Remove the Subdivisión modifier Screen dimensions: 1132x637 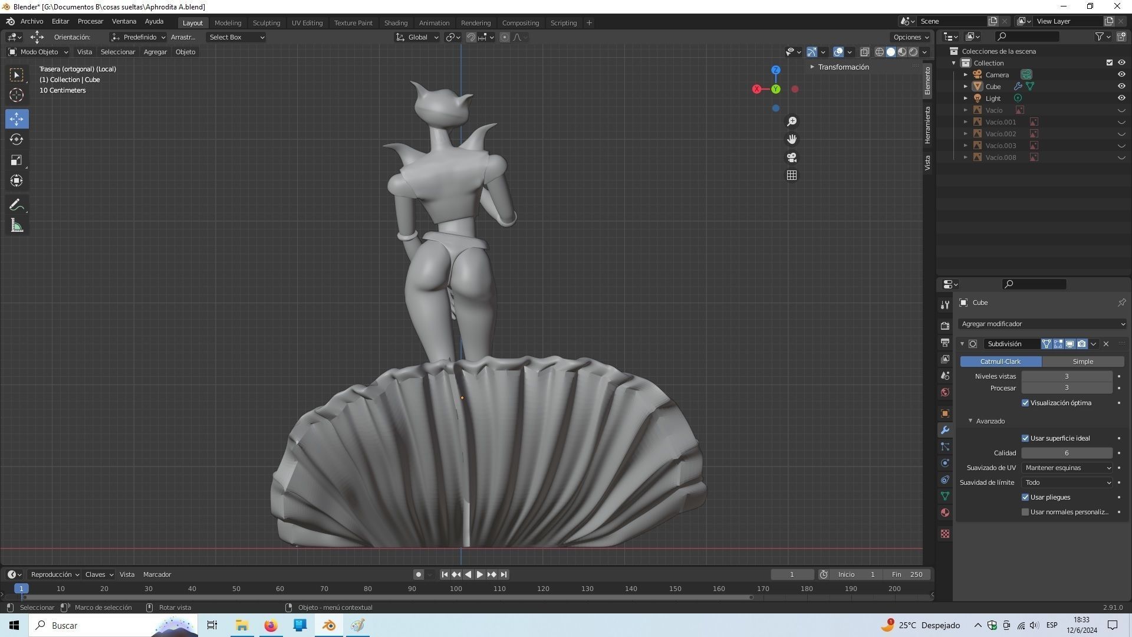tap(1106, 344)
